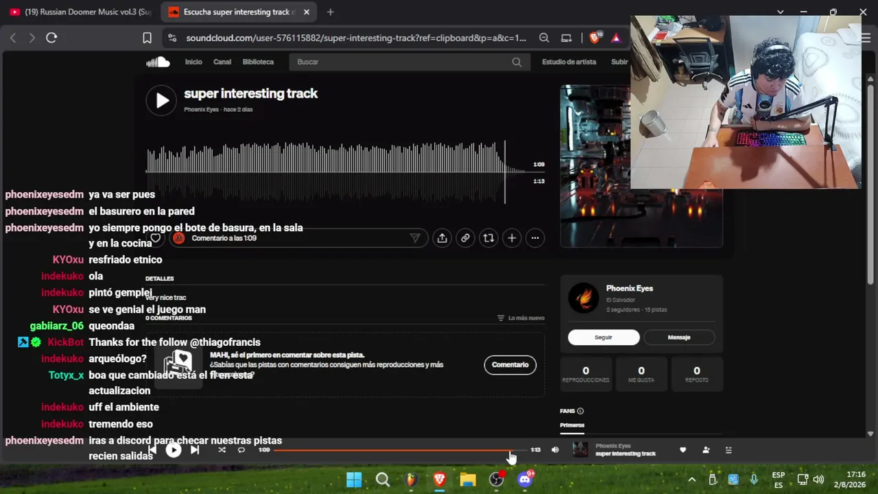Viewport: 878px width, 494px height.
Task: Open the Brave Rewards triangle icon
Action: tap(617, 38)
